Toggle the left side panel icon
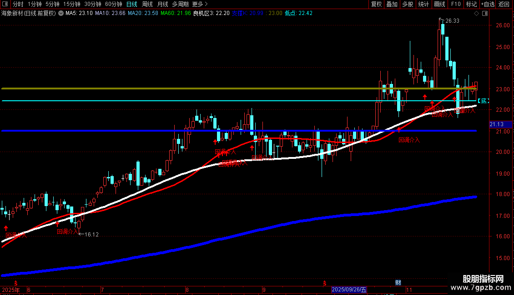The width and height of the screenshot is (514, 295). click(x=5, y=4)
